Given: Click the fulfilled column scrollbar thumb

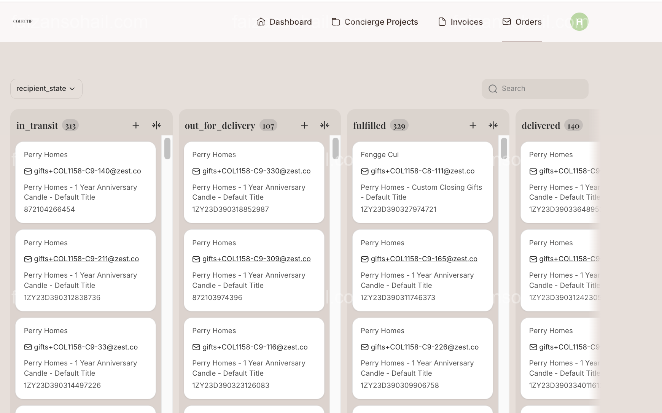Looking at the screenshot, I should pyautogui.click(x=504, y=148).
